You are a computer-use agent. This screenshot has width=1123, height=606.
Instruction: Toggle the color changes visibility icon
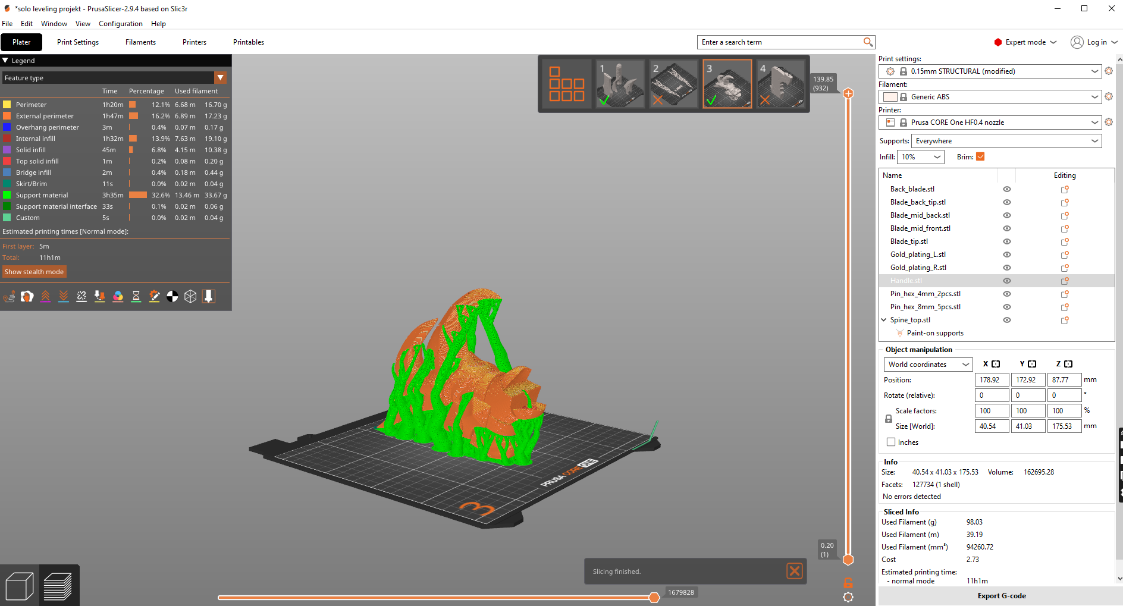[x=118, y=296]
